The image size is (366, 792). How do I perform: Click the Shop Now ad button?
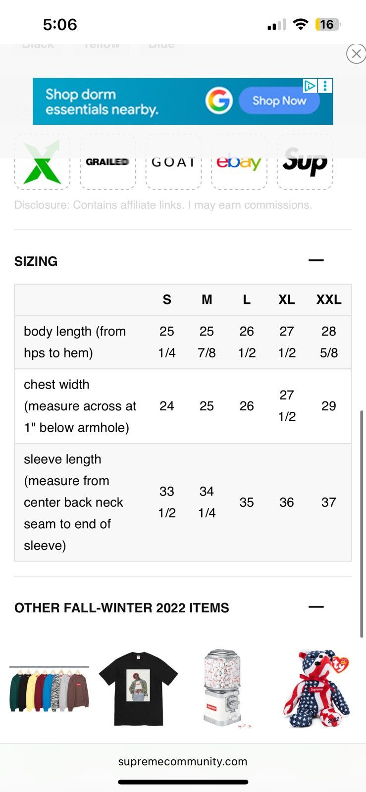coord(279,100)
